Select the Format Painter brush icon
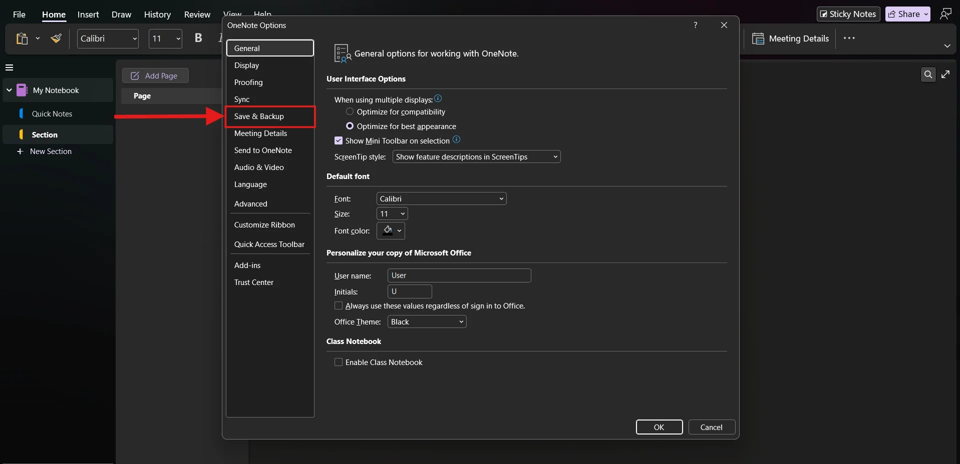The width and height of the screenshot is (960, 464). (56, 38)
